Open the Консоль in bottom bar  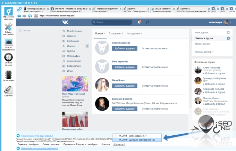(106, 144)
